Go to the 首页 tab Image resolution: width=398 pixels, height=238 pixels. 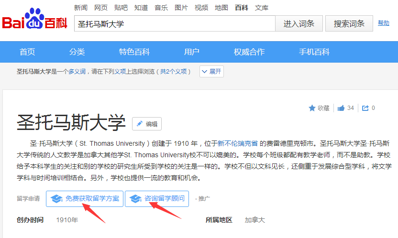(x=27, y=52)
